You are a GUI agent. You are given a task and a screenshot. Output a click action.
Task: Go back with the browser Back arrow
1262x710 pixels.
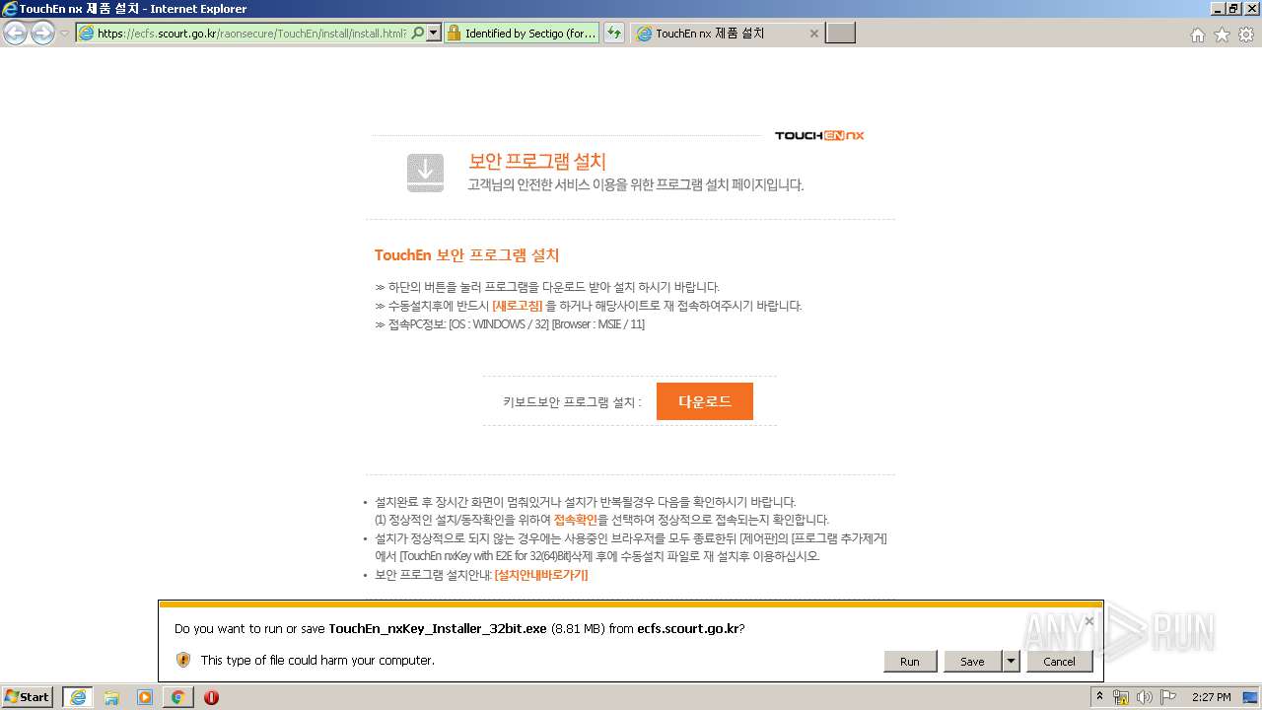(16, 34)
